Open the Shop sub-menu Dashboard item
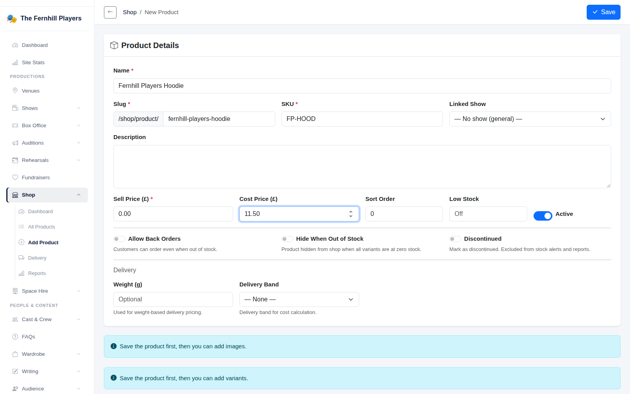The height and width of the screenshot is (394, 630). (x=40, y=212)
